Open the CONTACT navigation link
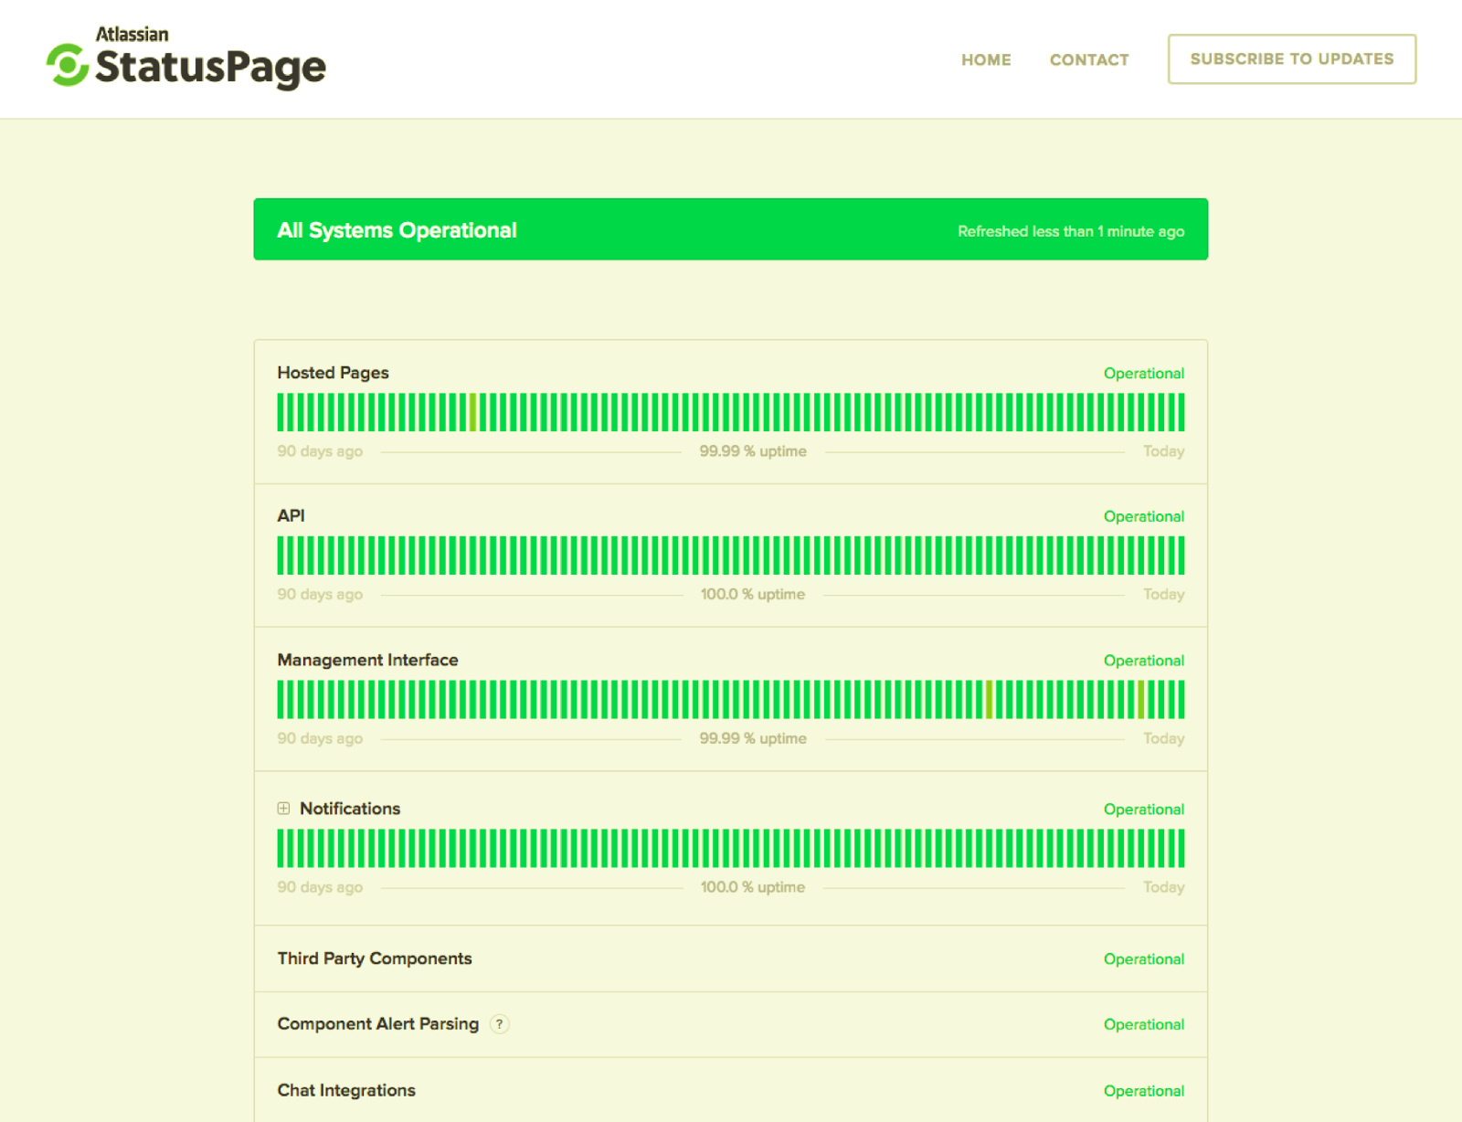 pos(1089,60)
